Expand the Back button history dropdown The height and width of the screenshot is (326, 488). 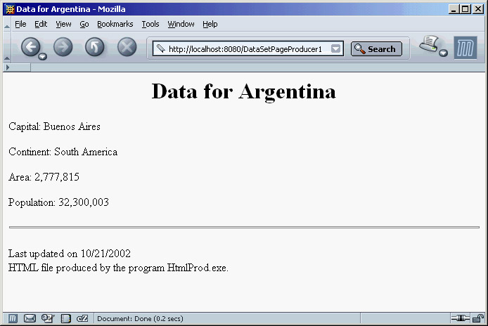click(43, 56)
